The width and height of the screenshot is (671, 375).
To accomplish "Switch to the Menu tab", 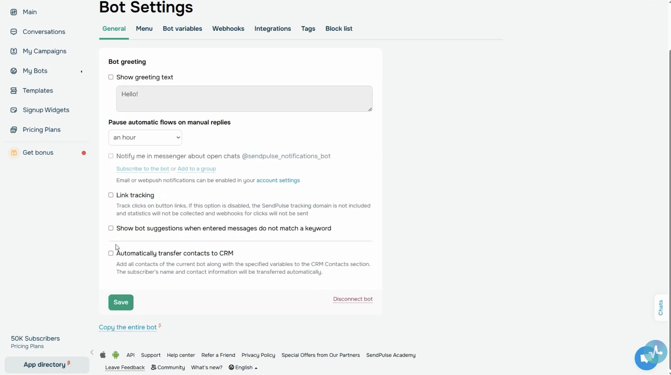I will [x=144, y=29].
